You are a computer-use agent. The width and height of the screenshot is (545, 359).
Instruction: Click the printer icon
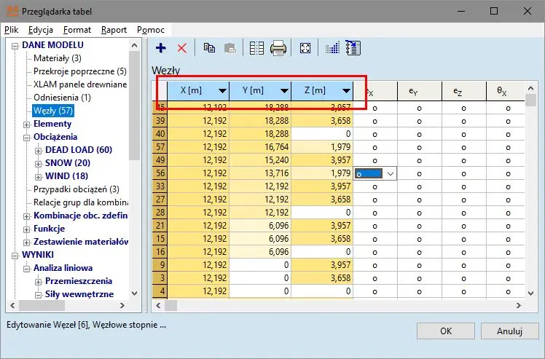[278, 48]
